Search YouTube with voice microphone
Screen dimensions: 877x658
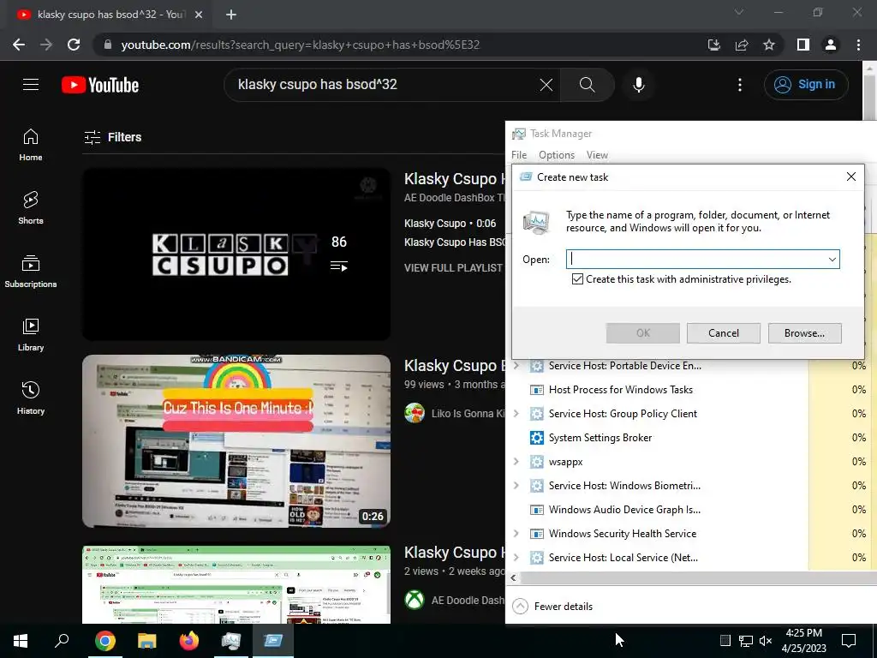[639, 85]
